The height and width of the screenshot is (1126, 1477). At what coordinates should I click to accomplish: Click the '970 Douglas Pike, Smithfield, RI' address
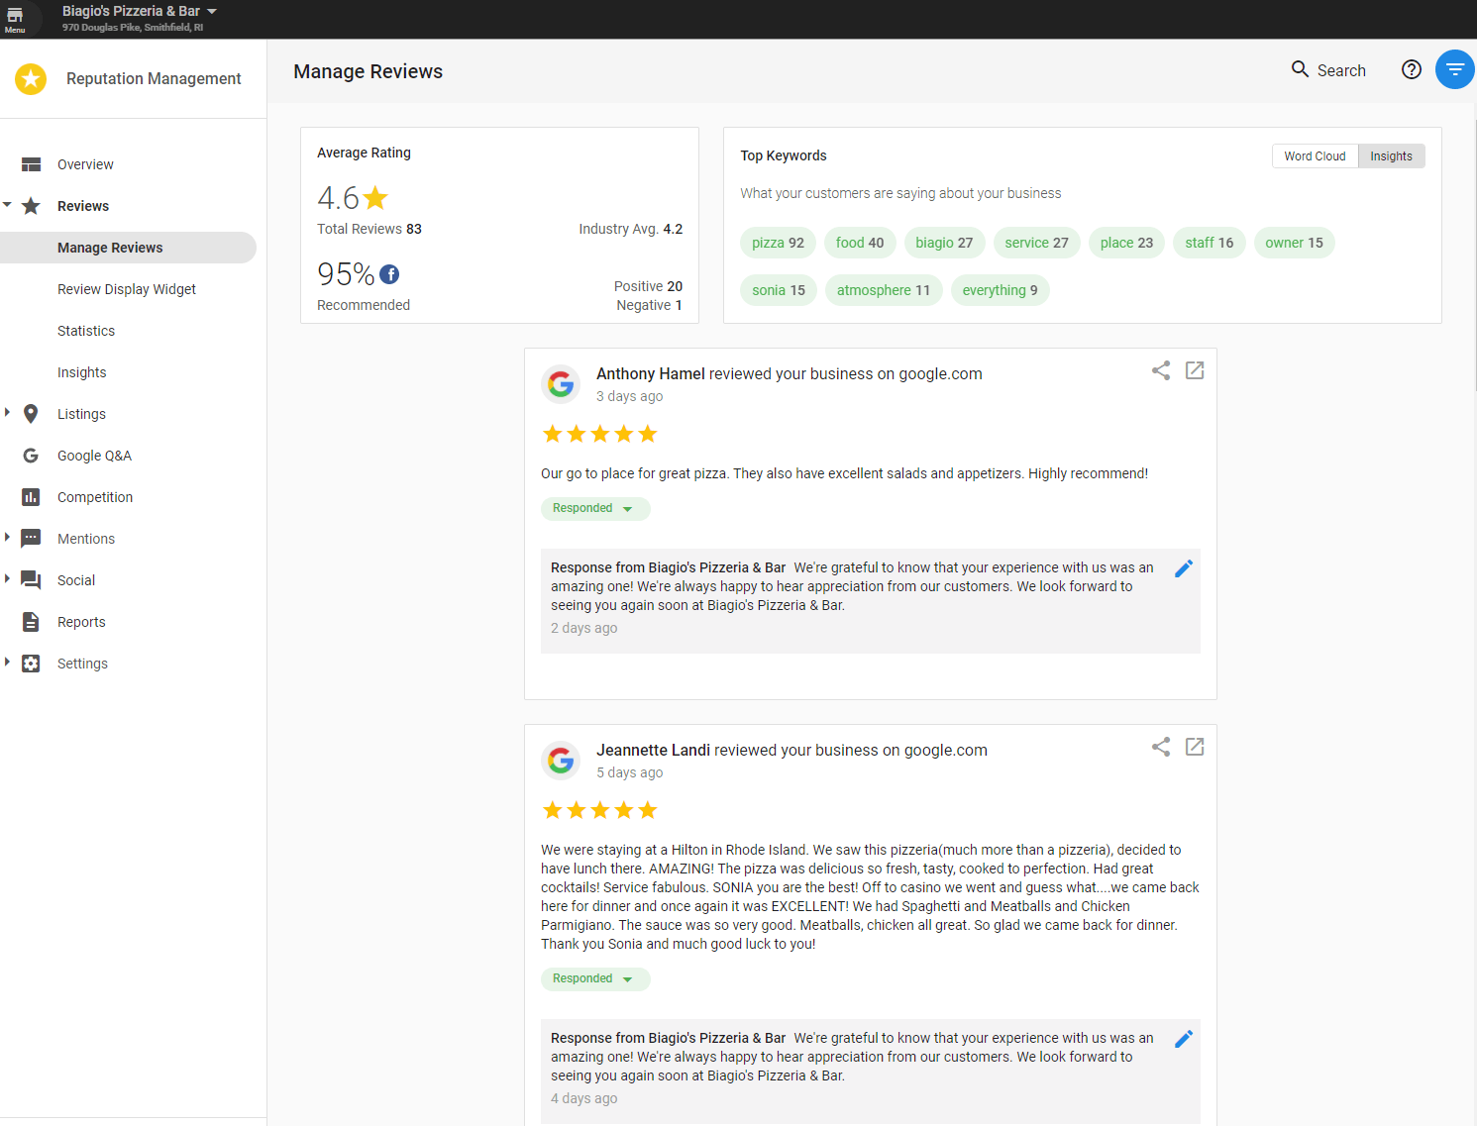tap(133, 28)
